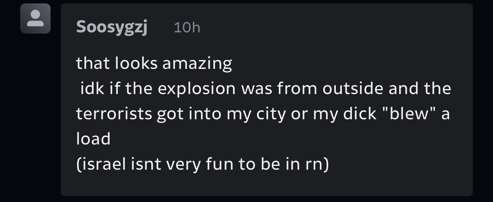Image resolution: width=493 pixels, height=202 pixels.
Task: Select the last line about israel
Action: coord(203,164)
